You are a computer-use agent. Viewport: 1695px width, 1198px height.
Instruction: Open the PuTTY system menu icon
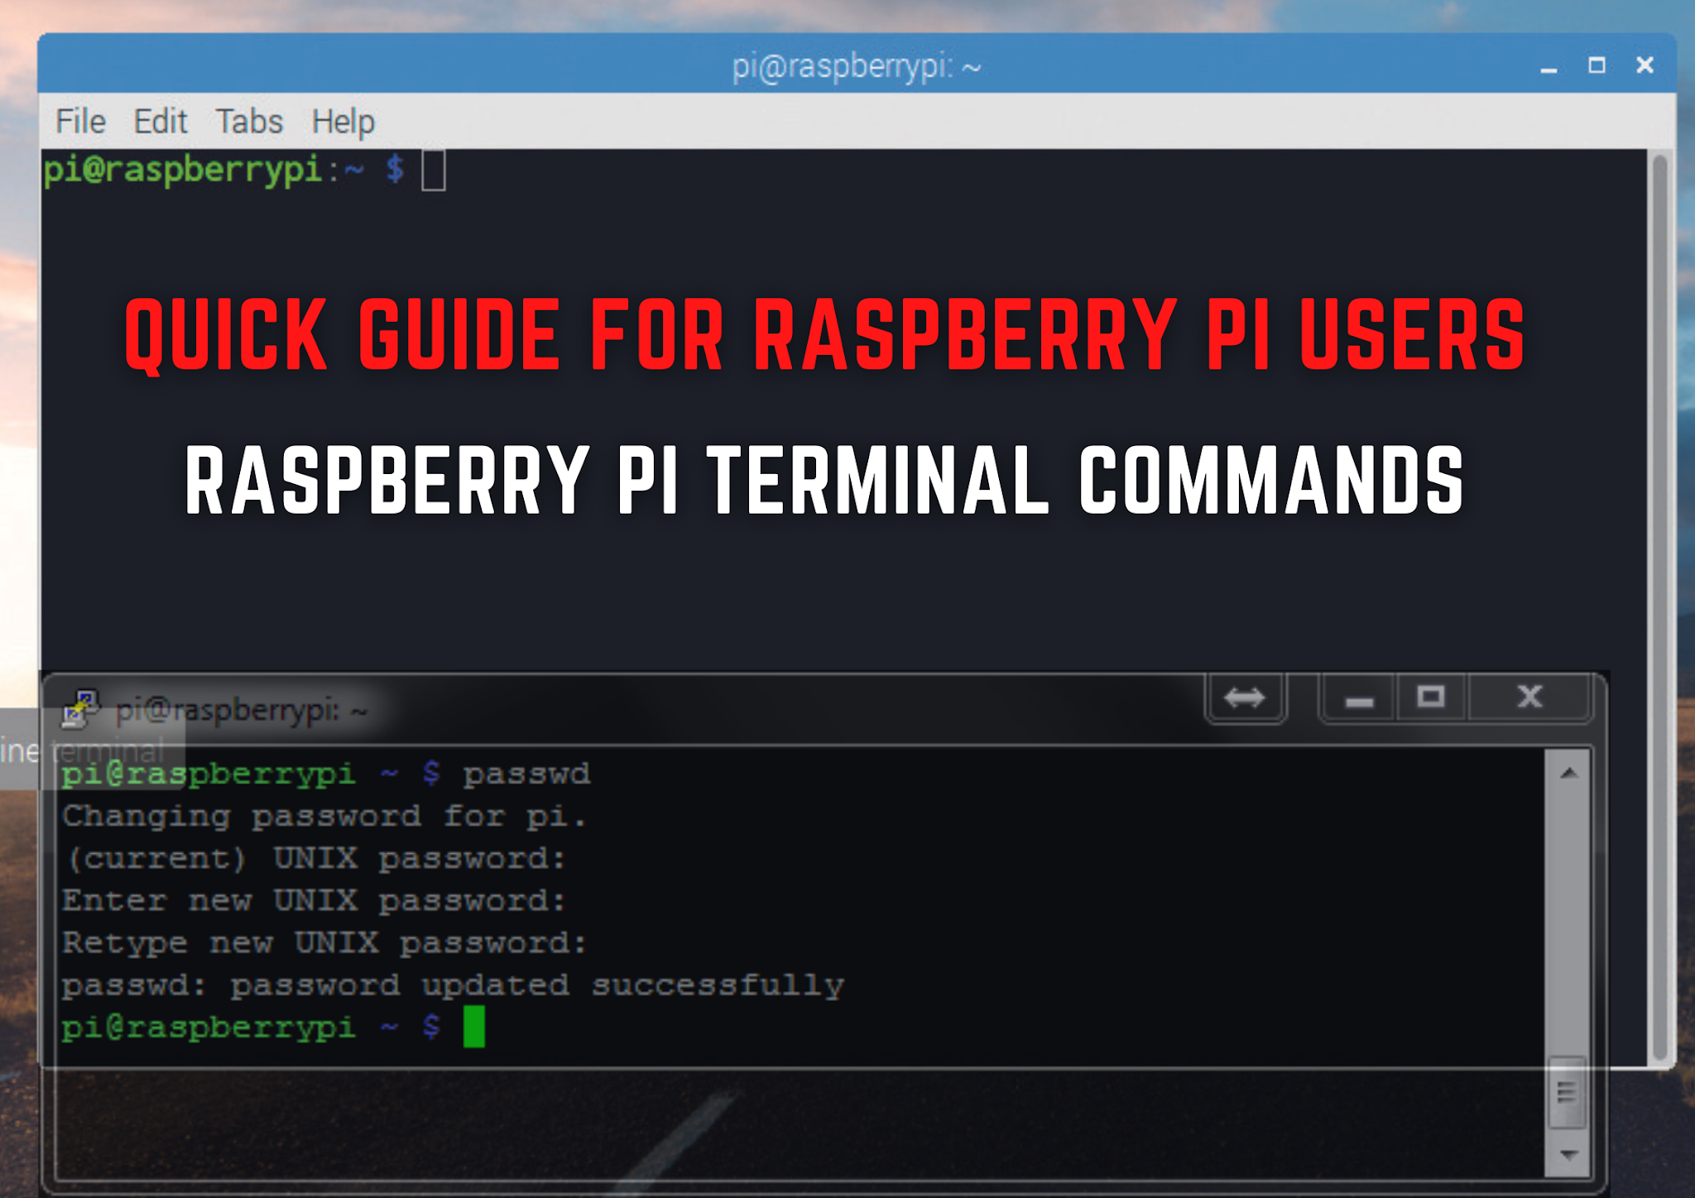(x=80, y=707)
